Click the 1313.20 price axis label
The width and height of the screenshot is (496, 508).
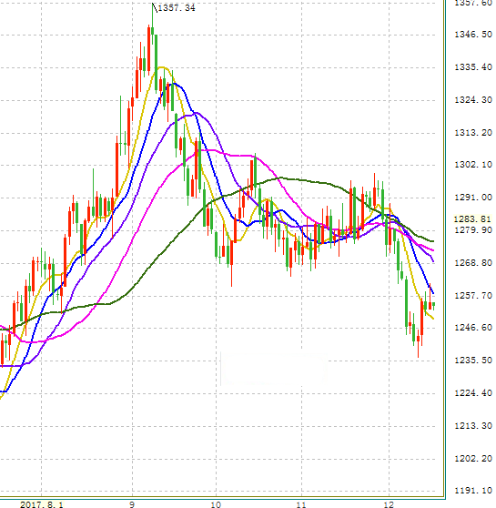[x=473, y=133]
